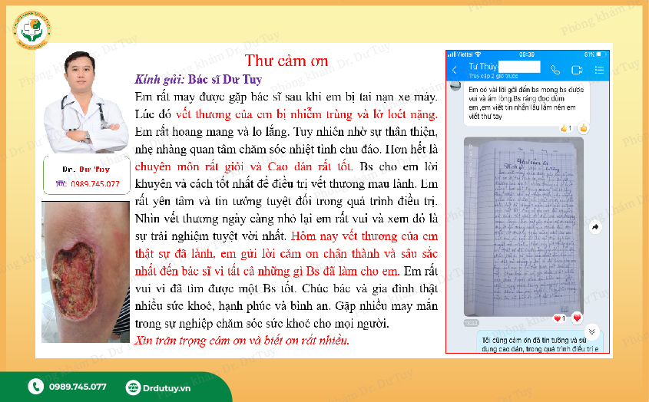Click the sender avatar beside first message

(x=455, y=85)
